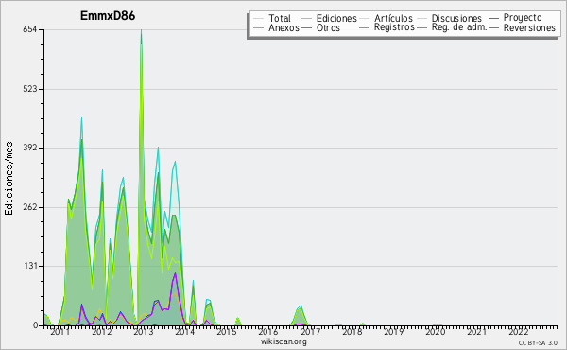Click the Ediciones/mes axis label

click(x=9, y=179)
